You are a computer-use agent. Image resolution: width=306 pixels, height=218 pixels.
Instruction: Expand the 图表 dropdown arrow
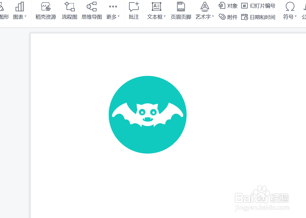(25, 16)
